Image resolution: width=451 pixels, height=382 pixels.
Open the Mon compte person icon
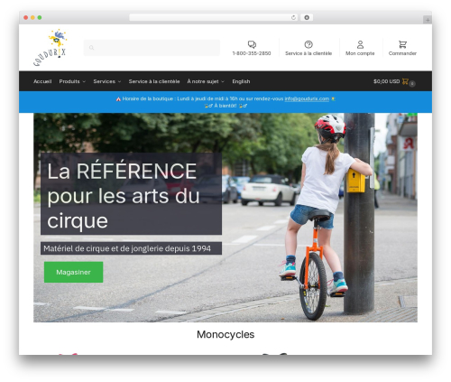coord(360,44)
